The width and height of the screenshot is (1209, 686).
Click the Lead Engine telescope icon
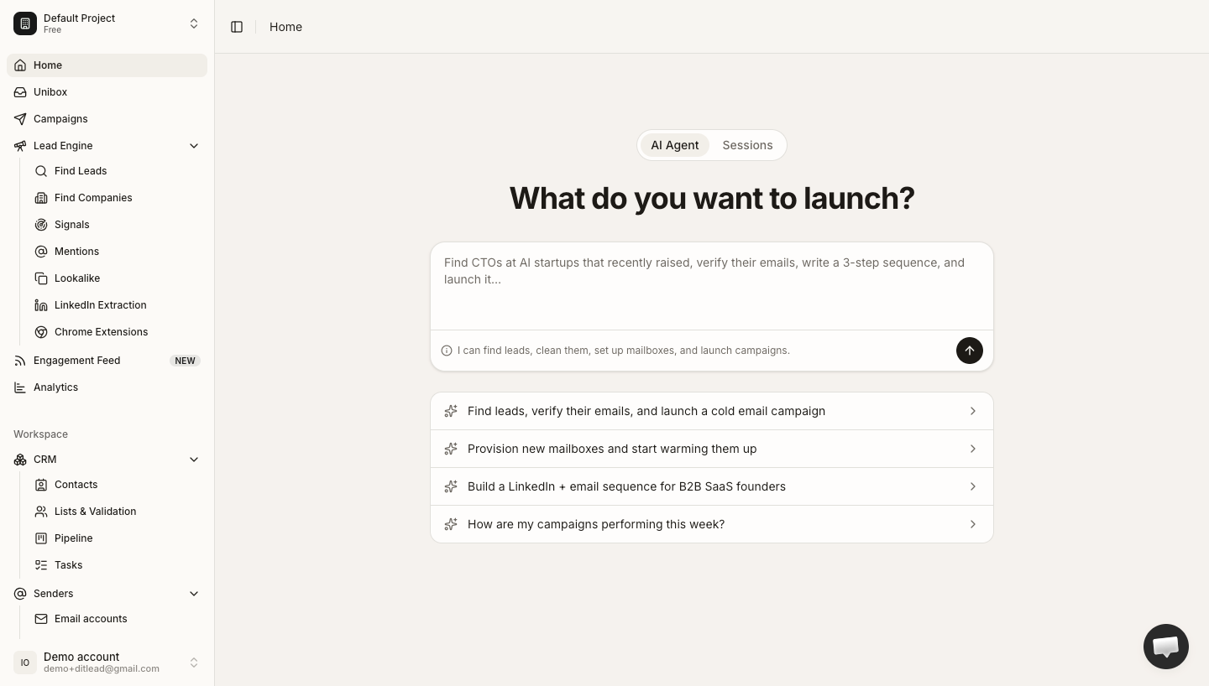coord(20,146)
